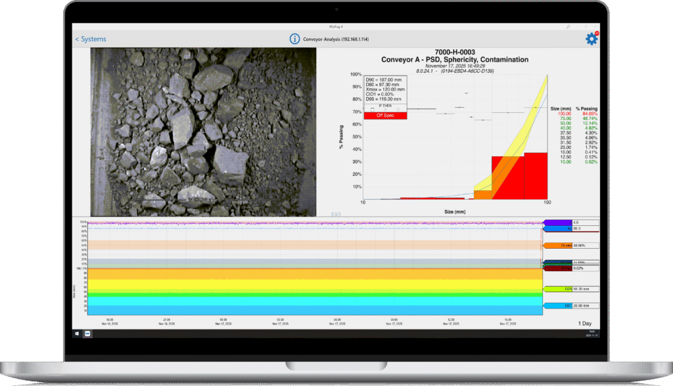The image size is (673, 386).
Task: Click the Windows Start button
Action: click(x=78, y=333)
